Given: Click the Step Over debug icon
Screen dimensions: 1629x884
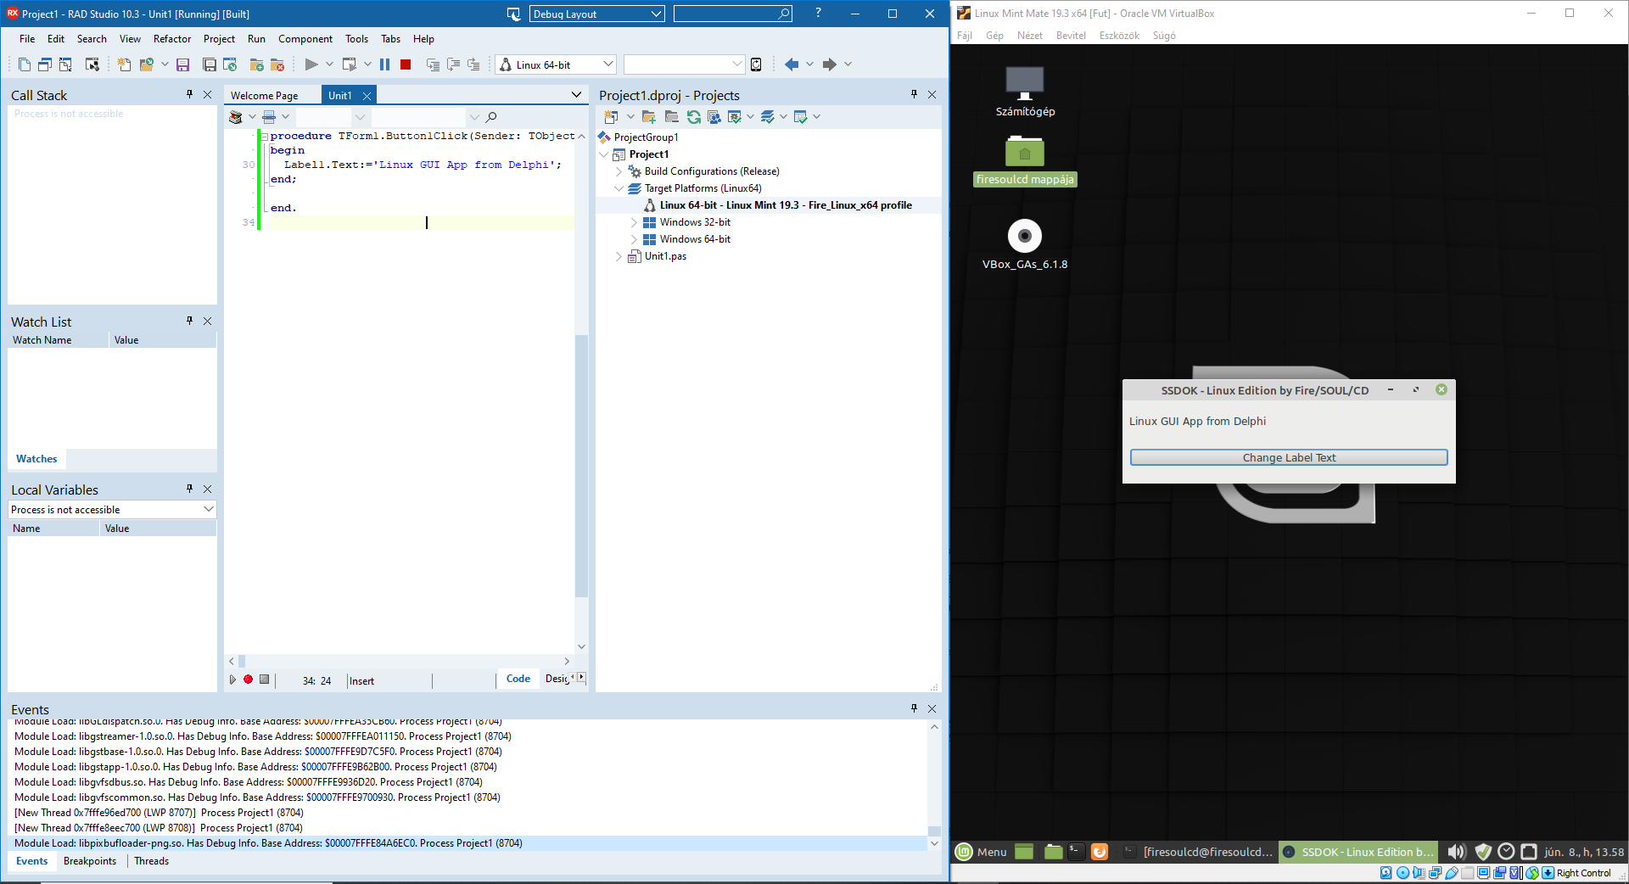Looking at the screenshot, I should tap(453, 64).
